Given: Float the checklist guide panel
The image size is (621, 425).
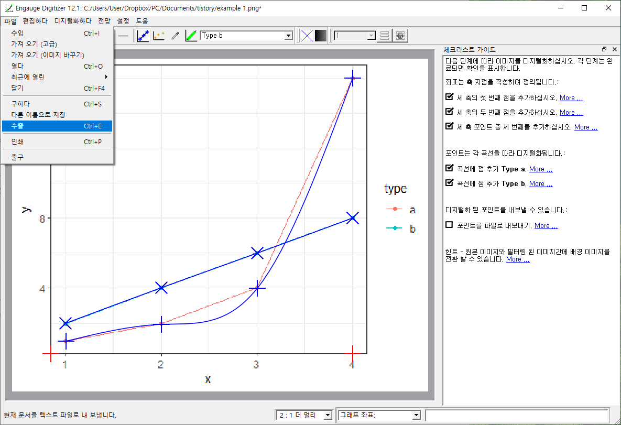Looking at the screenshot, I should (604, 49).
